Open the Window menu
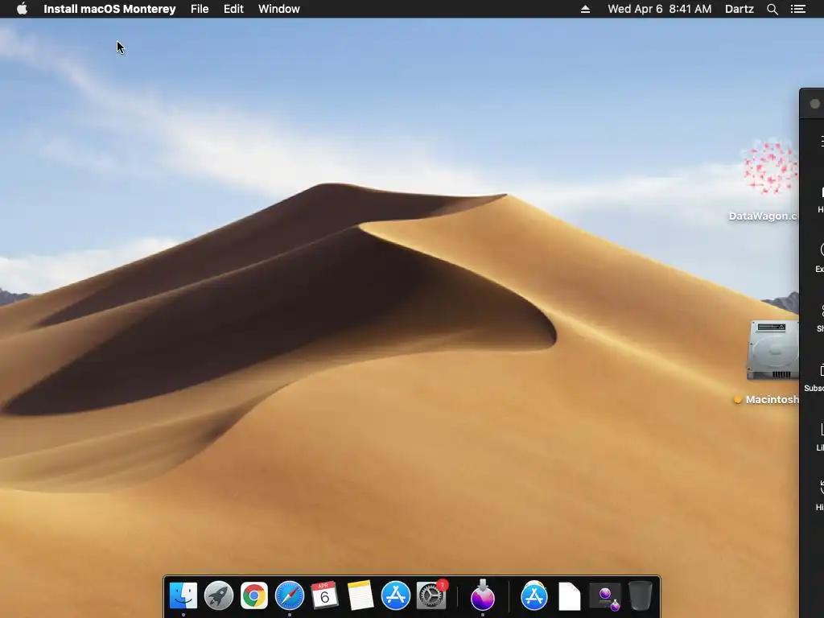 point(279,9)
